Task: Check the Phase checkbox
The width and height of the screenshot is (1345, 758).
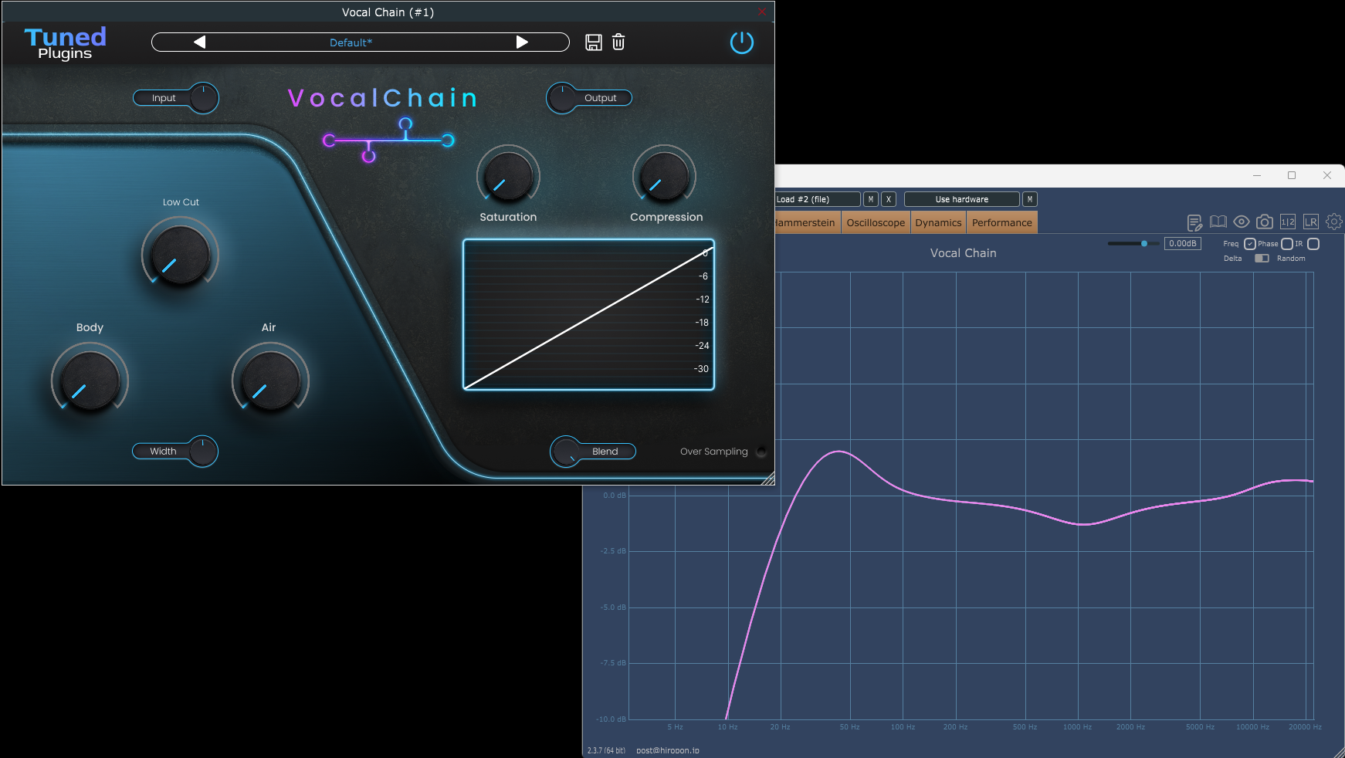Action: pos(1287,244)
